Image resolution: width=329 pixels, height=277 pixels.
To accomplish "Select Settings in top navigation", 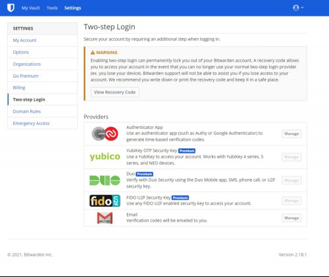I will click(72, 8).
